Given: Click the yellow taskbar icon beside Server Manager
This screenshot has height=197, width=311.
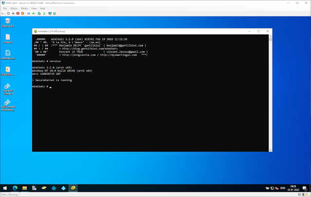Looking at the screenshot, I should pyautogui.click(x=44, y=188).
